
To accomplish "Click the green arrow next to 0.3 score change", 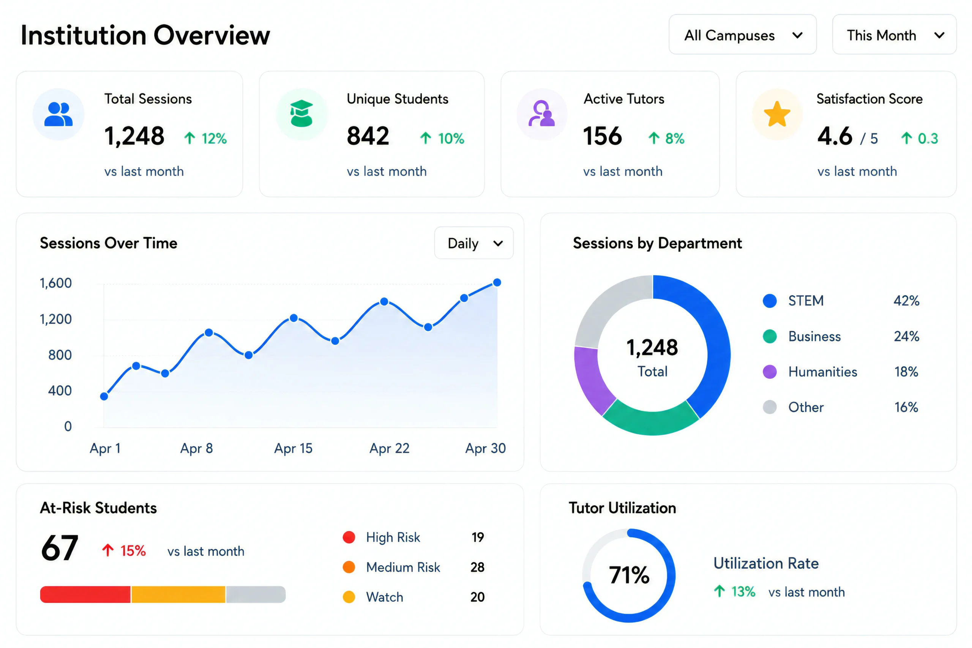I will 906,138.
